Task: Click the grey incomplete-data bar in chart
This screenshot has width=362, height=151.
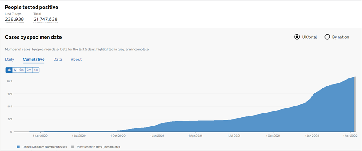Action: (354, 104)
